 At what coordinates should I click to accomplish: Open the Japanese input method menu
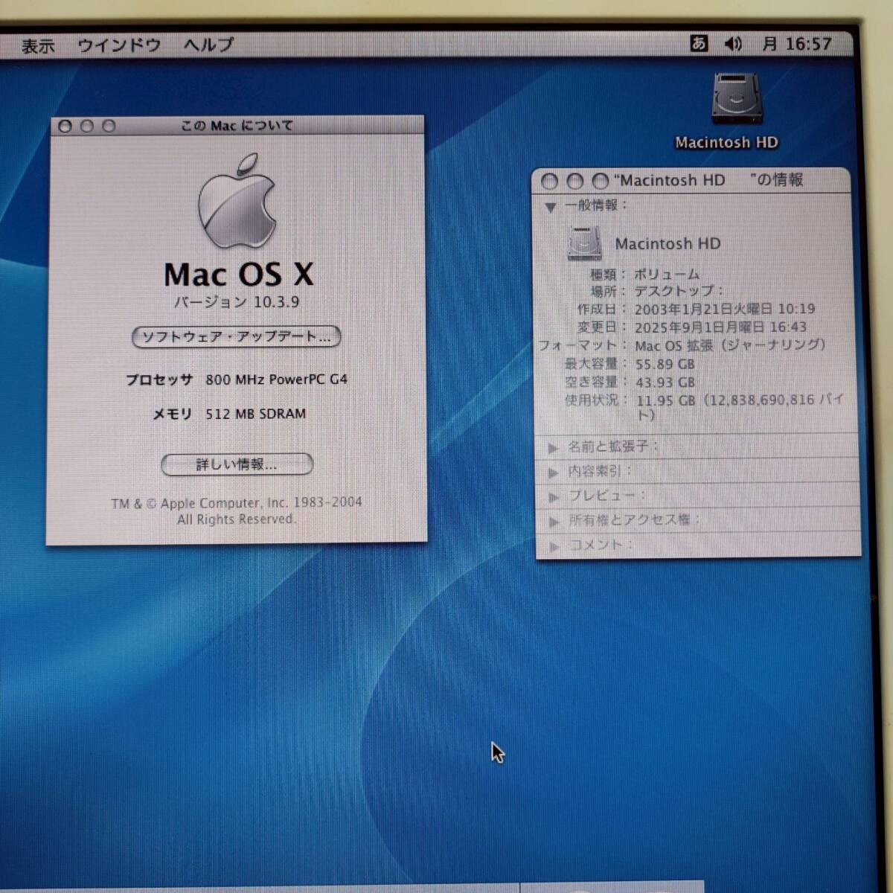click(x=699, y=44)
